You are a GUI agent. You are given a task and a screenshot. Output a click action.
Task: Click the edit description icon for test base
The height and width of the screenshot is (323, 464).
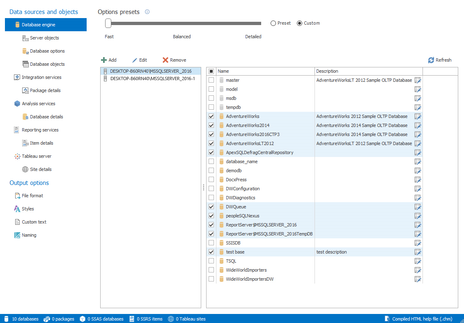tap(418, 252)
